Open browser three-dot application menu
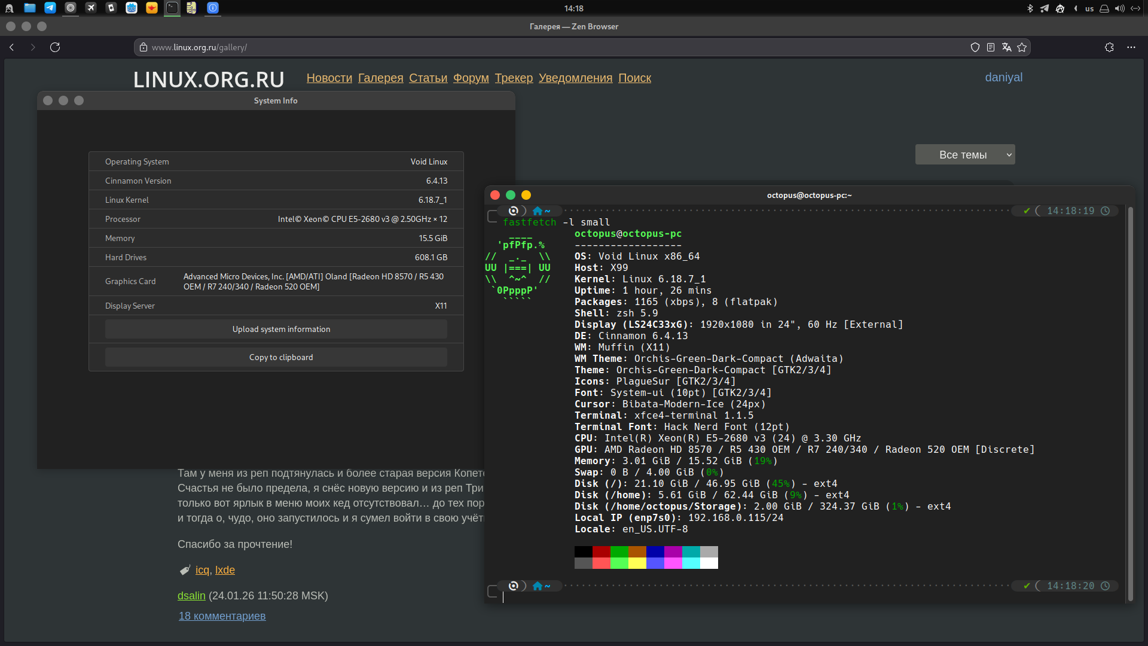1148x646 pixels. (1131, 47)
